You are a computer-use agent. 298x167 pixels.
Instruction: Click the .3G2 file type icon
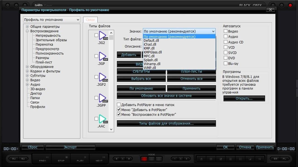[103, 36]
